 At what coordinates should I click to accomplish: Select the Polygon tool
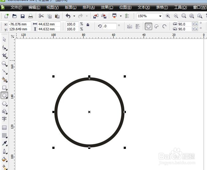(x=4, y=104)
